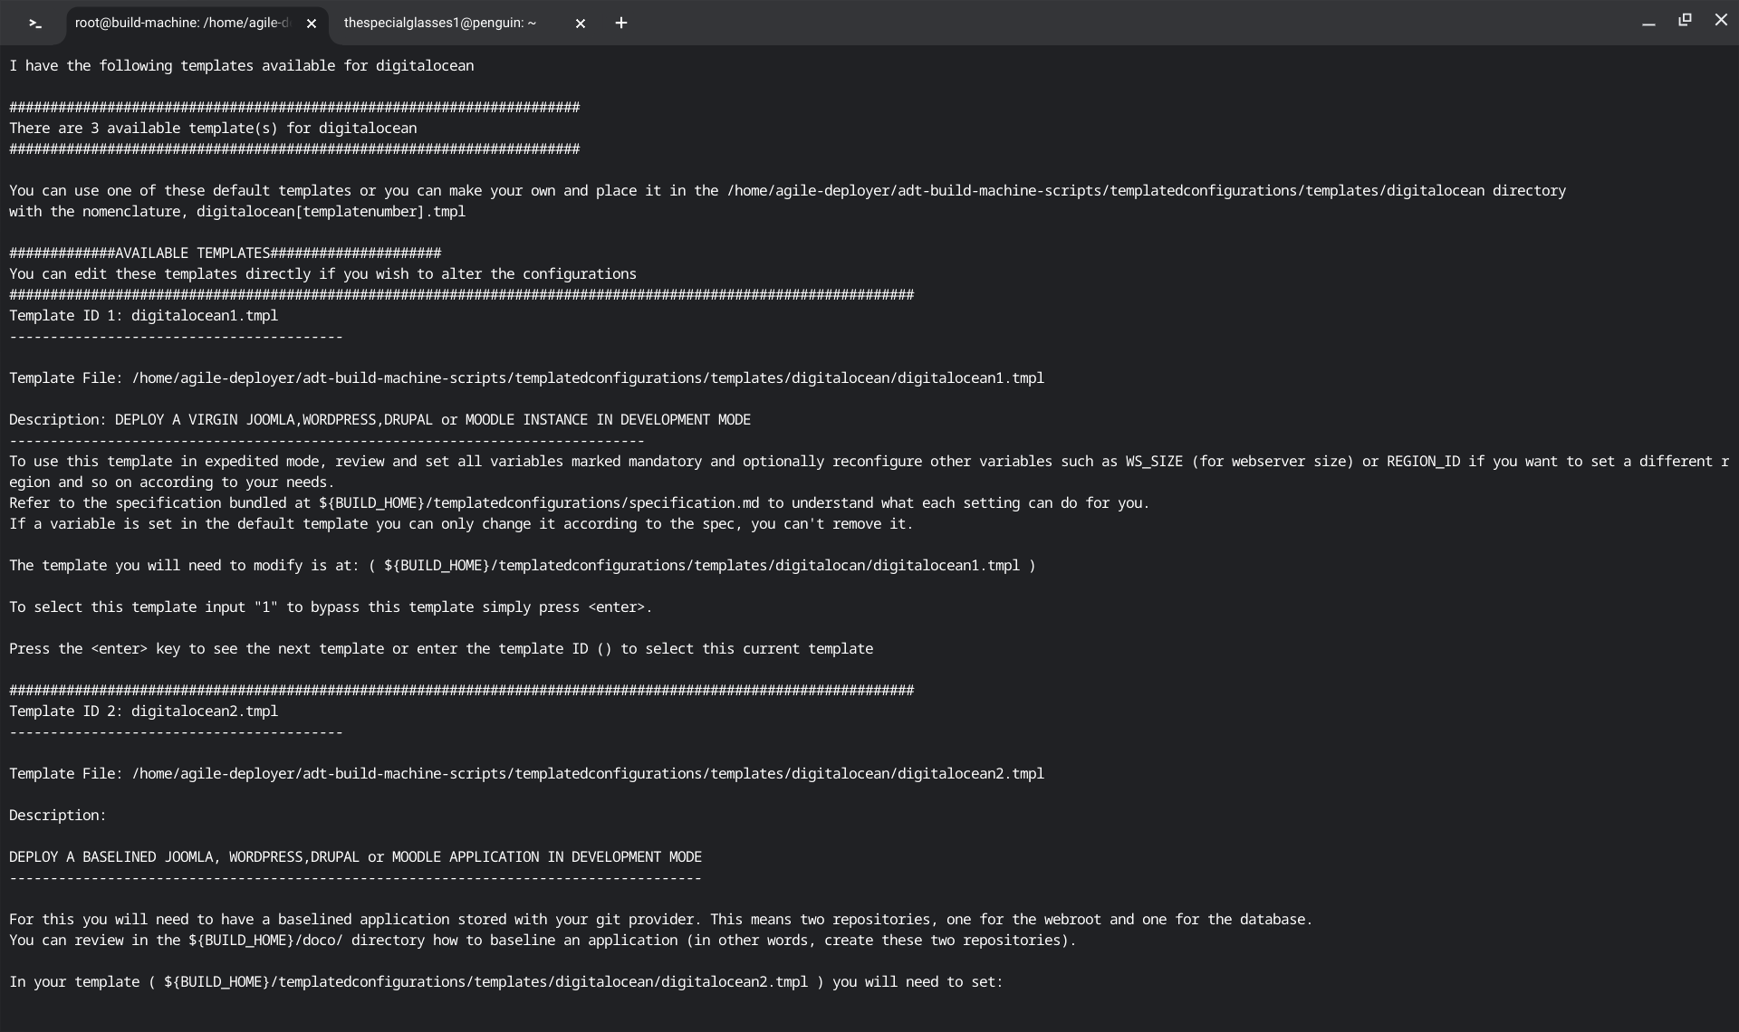Image resolution: width=1739 pixels, height=1032 pixels.
Task: Minimize the terminal window
Action: click(x=1648, y=22)
